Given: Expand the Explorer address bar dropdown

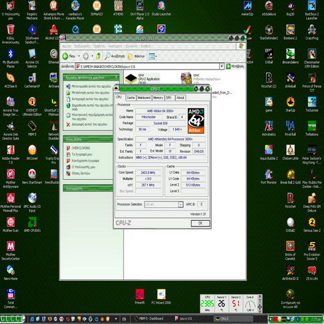Looking at the screenshot, I should click(x=222, y=66).
